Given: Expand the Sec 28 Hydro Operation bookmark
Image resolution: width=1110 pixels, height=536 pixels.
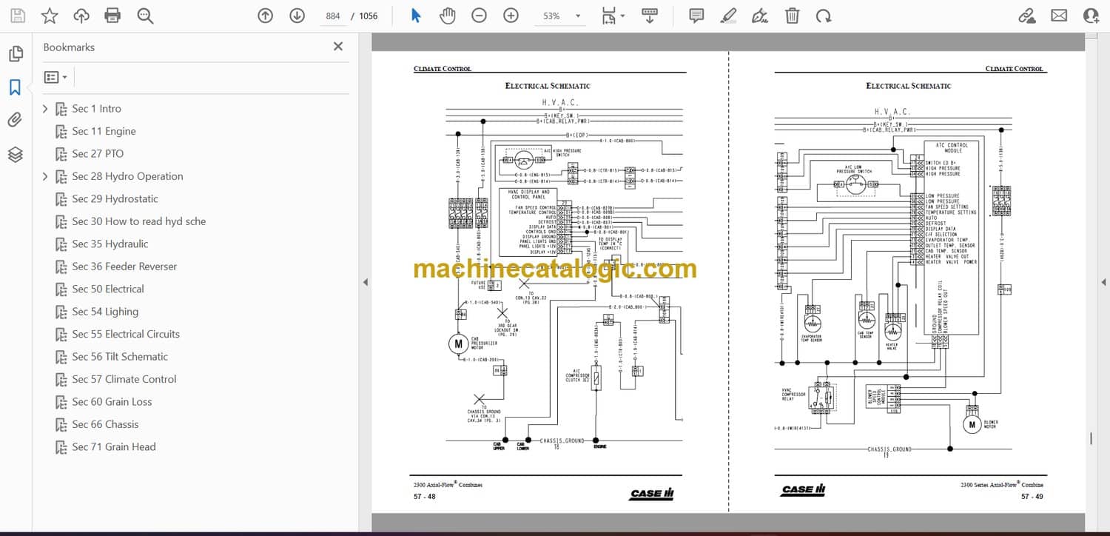Looking at the screenshot, I should click(x=45, y=176).
